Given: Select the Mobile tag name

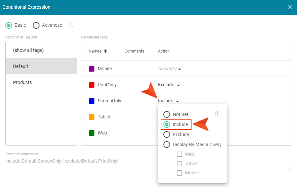Looking at the screenshot, I should pos(105,69).
